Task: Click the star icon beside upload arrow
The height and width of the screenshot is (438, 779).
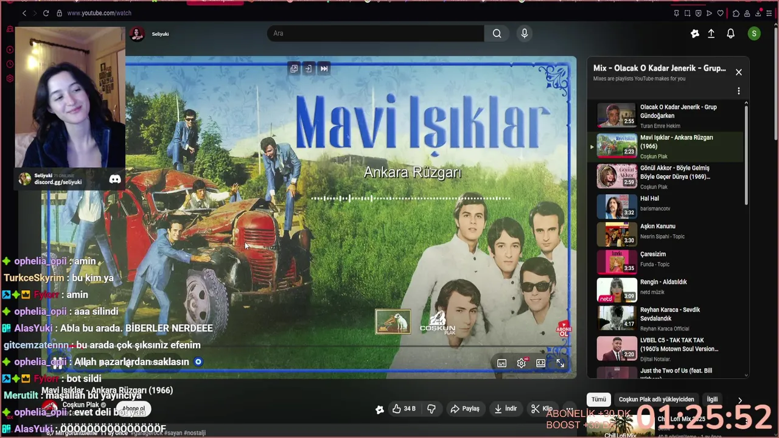Action: click(x=695, y=34)
